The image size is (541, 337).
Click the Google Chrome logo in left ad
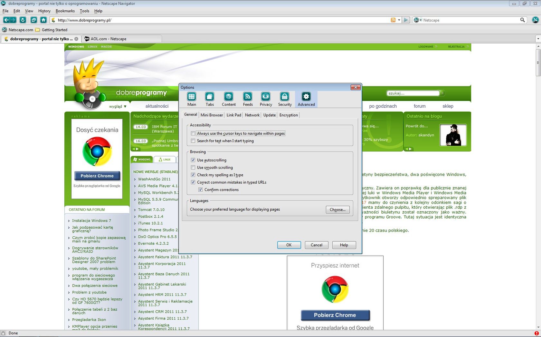click(x=97, y=151)
